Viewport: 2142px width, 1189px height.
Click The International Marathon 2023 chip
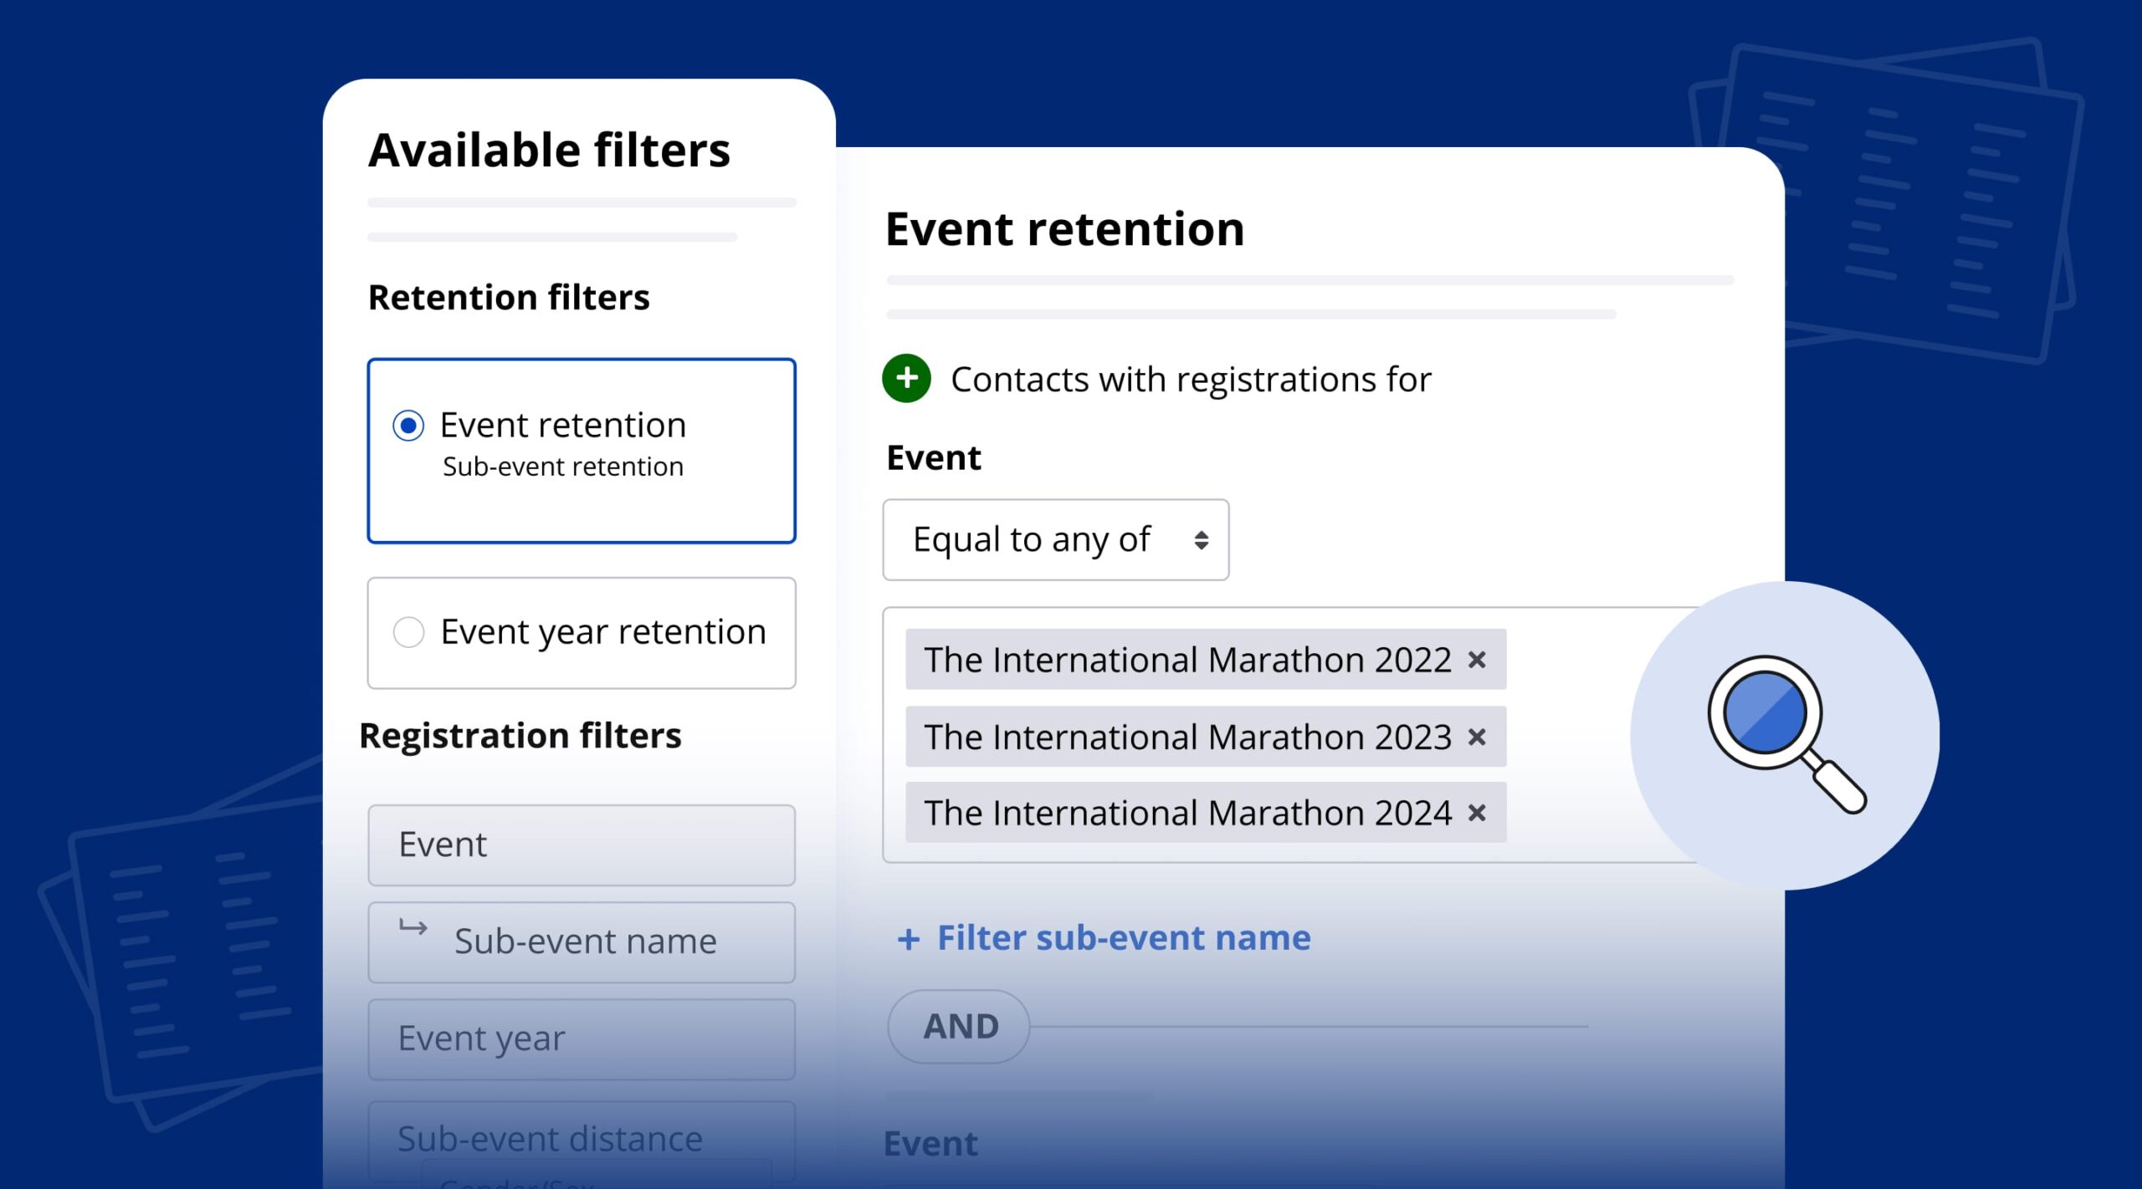click(1186, 737)
